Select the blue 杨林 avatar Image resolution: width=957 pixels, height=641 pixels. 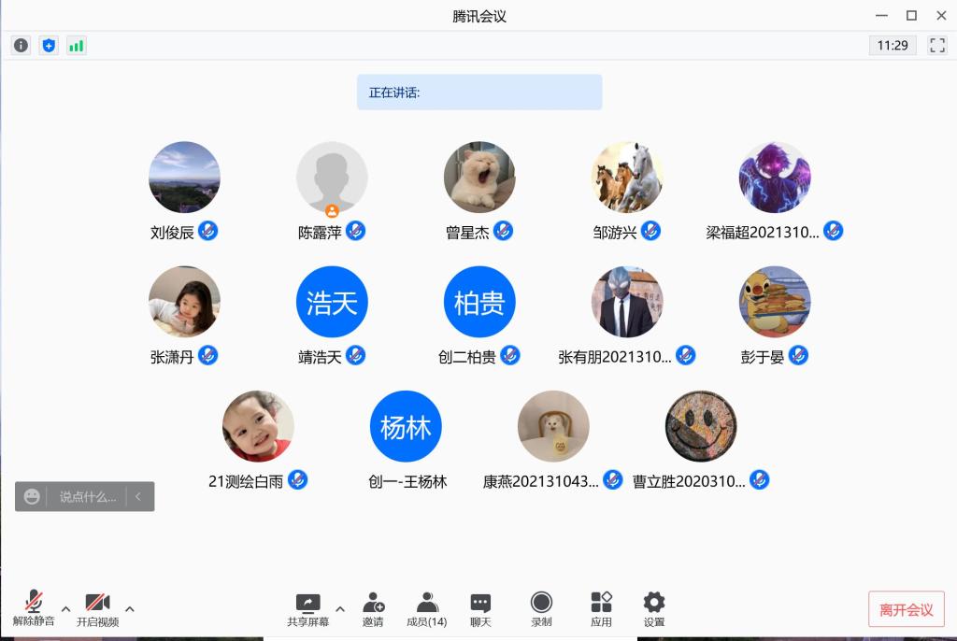click(x=406, y=426)
